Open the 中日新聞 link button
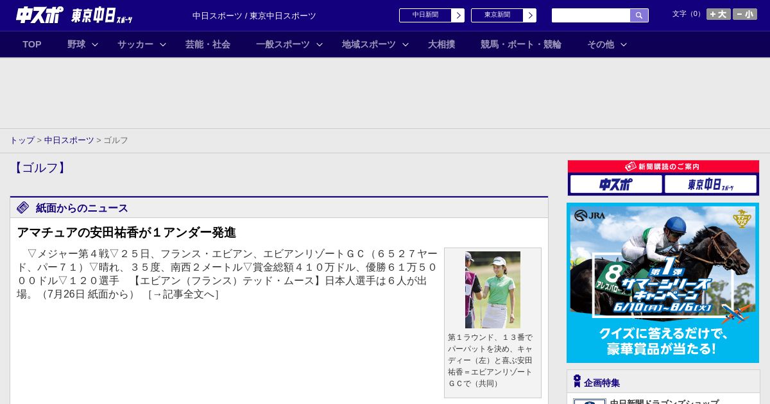Viewport: 770px width, 404px height. 425,15
